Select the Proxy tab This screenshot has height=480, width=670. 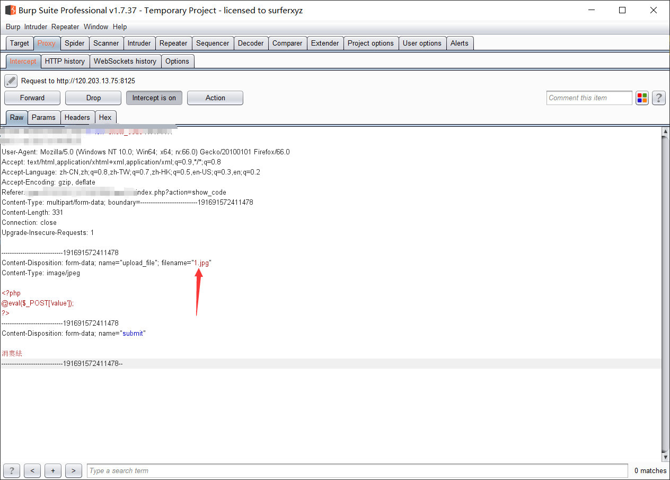(47, 43)
